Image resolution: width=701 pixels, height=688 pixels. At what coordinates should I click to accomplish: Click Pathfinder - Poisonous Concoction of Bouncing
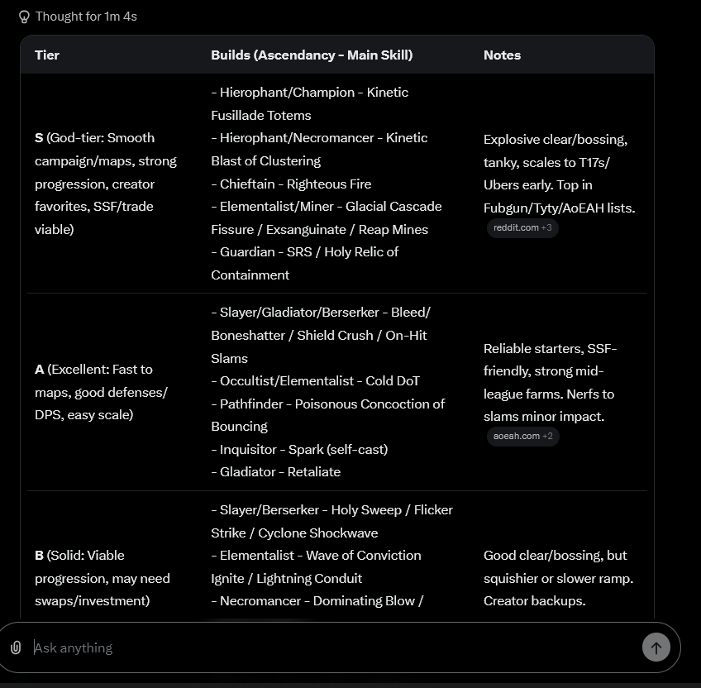(327, 415)
